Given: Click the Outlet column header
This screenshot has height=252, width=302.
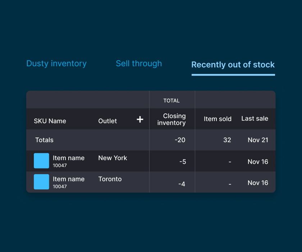Looking at the screenshot, I should [x=107, y=121].
